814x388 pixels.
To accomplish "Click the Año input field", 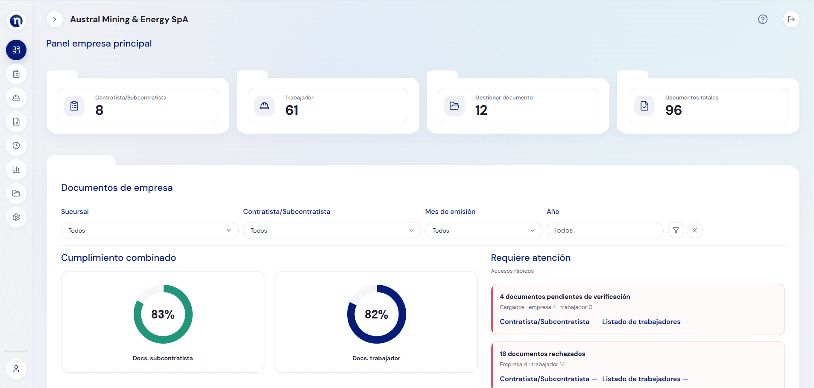I will point(605,230).
